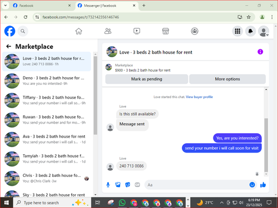The width and height of the screenshot is (278, 208).
Task: Choose a sticker icon in composer
Action: pos(128,185)
